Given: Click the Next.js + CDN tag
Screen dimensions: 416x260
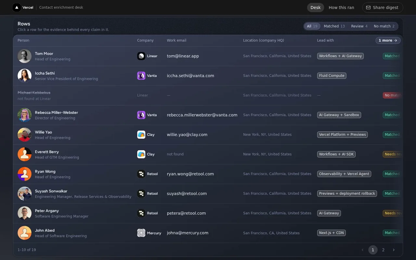Looking at the screenshot, I should point(331,233).
